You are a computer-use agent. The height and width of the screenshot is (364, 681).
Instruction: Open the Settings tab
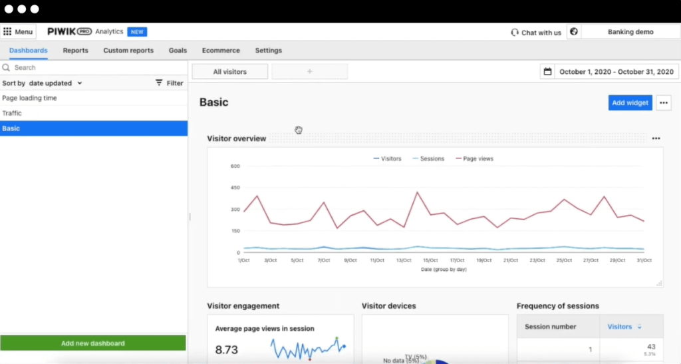pos(269,51)
